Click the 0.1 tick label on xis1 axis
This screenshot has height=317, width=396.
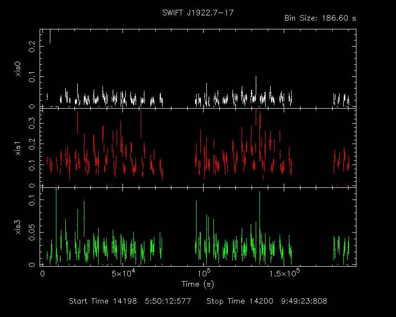point(32,165)
